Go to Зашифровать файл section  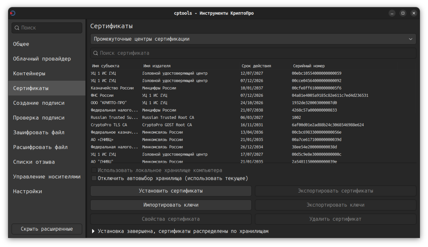pos(47,132)
